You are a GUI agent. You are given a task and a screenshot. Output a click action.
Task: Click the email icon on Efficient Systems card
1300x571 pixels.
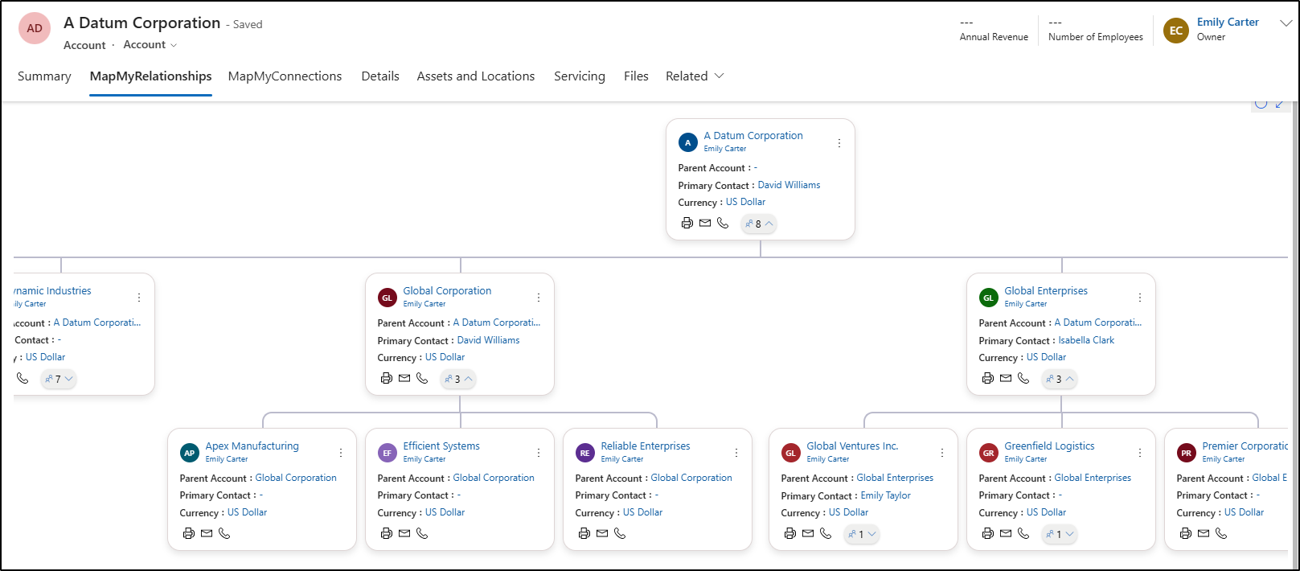(x=404, y=533)
